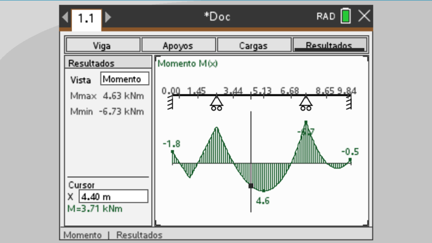The width and height of the screenshot is (432, 243).
Task: Click the 4.6 maximum moment label
Action: pos(263,201)
